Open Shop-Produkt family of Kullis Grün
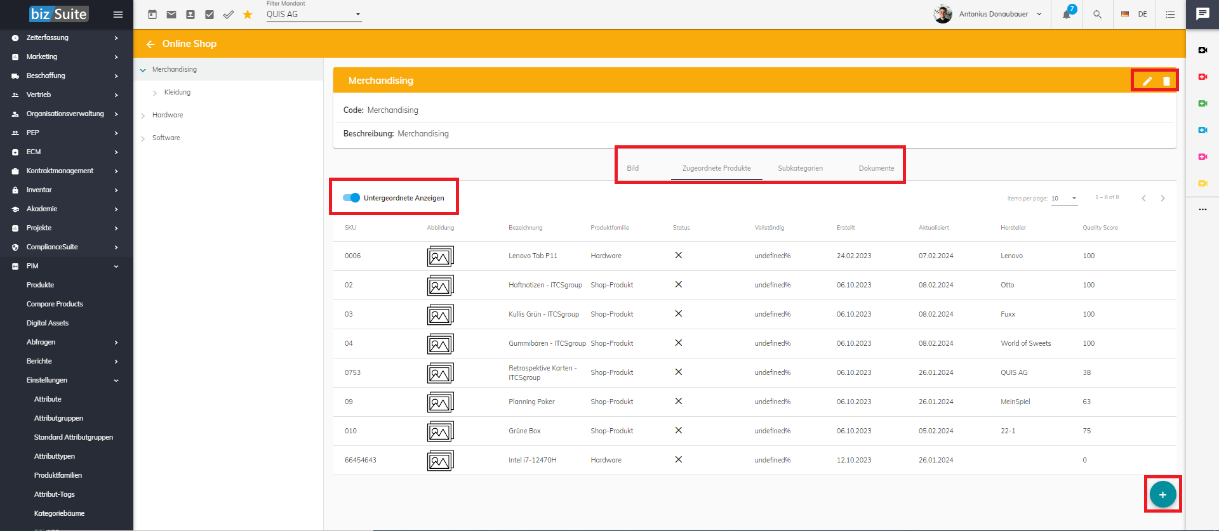The height and width of the screenshot is (531, 1219). coord(611,314)
